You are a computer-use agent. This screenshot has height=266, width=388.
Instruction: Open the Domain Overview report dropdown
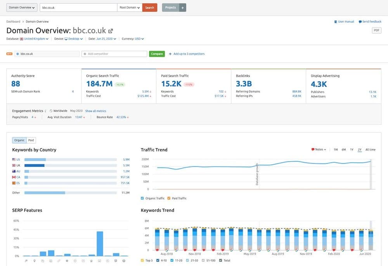tap(22, 8)
